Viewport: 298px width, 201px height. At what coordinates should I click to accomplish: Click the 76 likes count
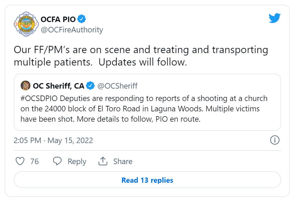[35, 161]
